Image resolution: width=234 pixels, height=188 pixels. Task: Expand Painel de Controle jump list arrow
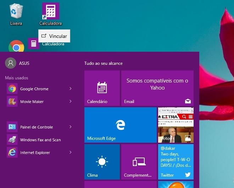71,127
